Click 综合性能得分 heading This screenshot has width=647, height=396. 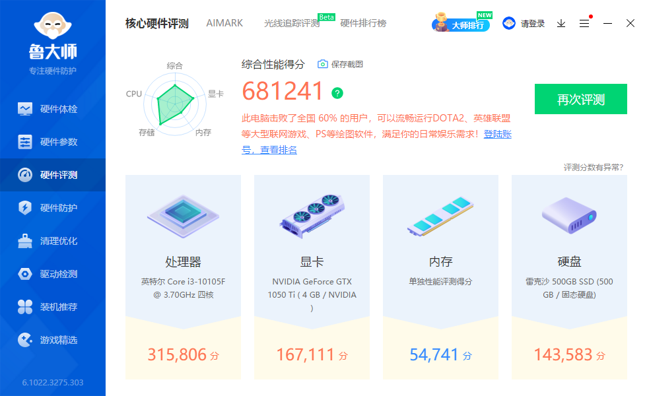pos(273,65)
